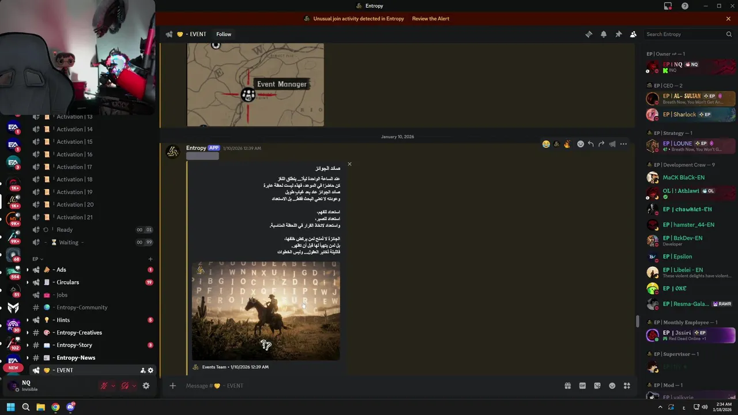Click the chat area scrollbar thumb
This screenshot has height=415, width=738.
(x=637, y=321)
